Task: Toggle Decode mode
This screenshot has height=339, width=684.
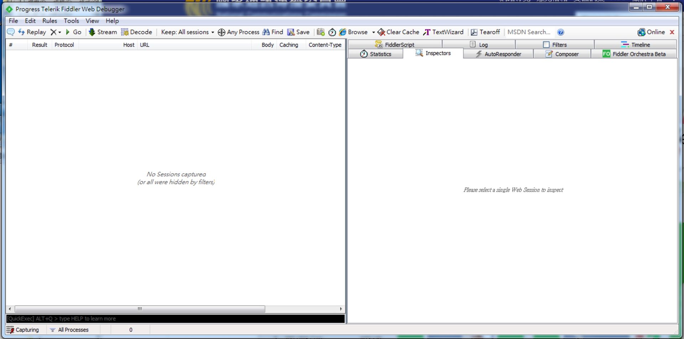Action: (136, 32)
